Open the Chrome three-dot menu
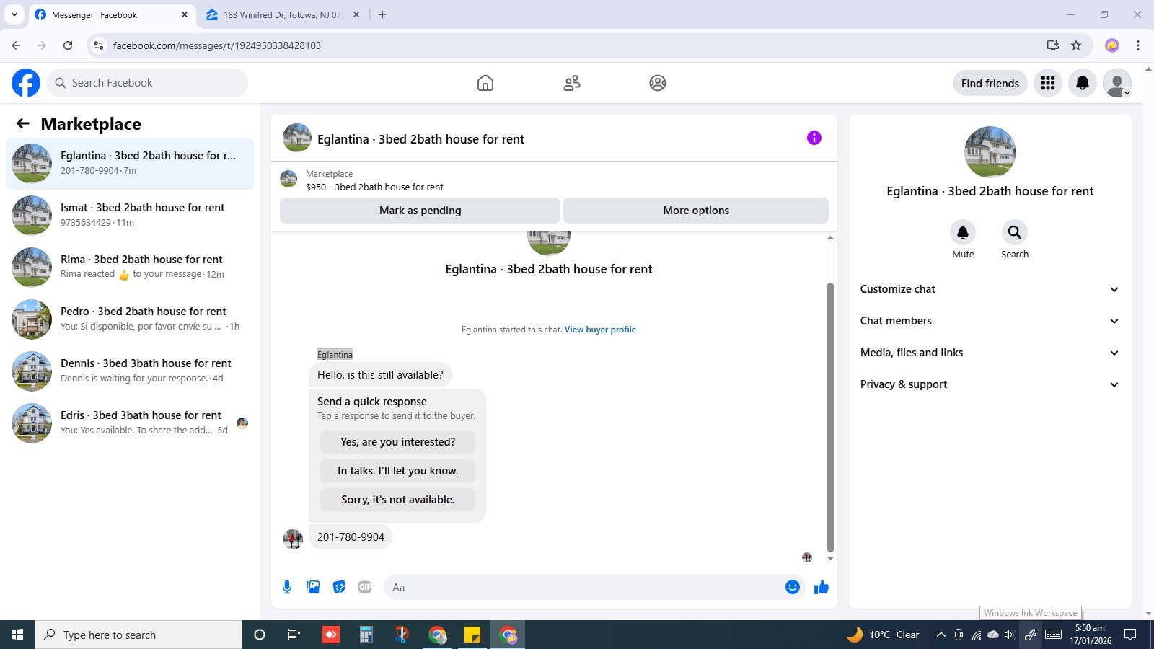 [1138, 45]
